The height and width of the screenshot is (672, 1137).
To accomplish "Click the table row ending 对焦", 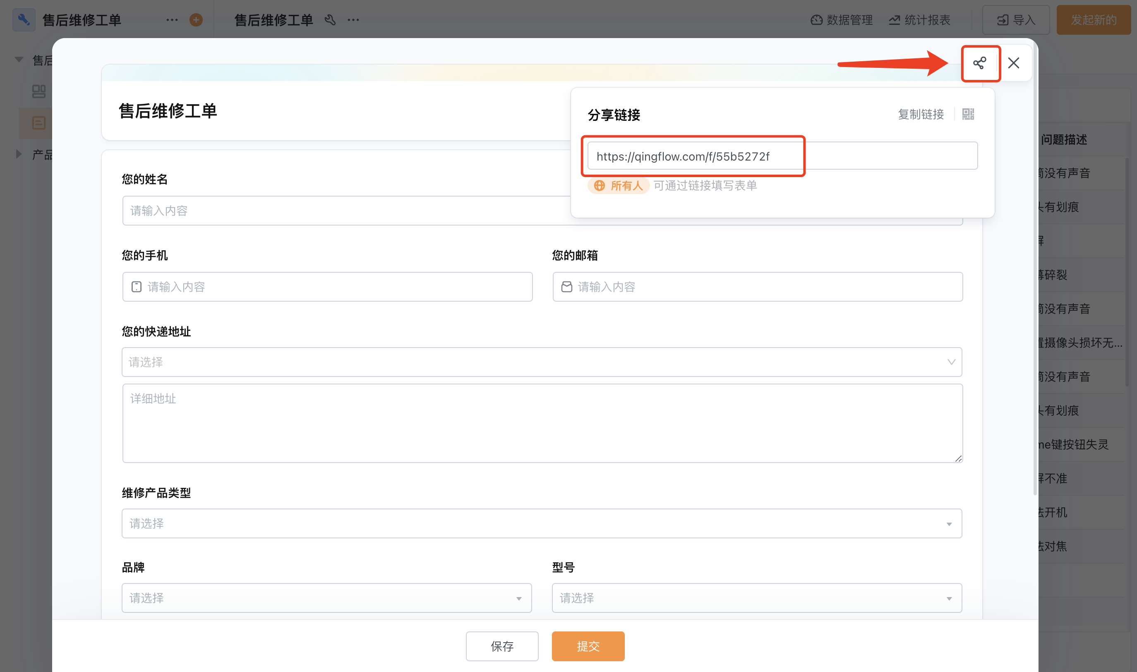I will point(1081,546).
